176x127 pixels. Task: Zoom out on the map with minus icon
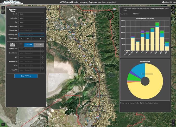[x=173, y=124]
